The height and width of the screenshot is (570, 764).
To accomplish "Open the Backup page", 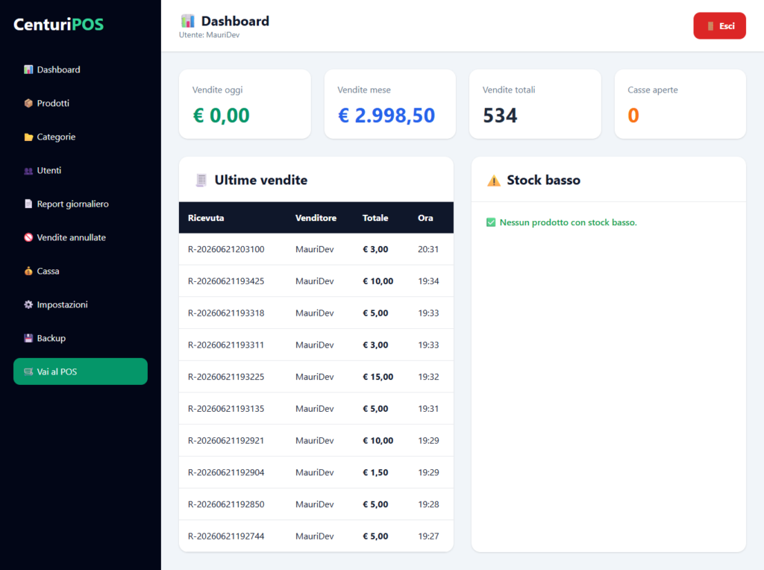I will pos(81,338).
